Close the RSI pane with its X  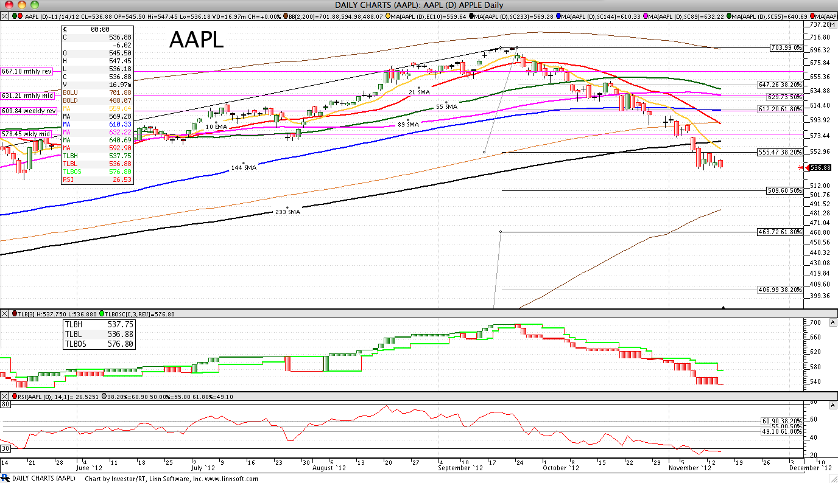coord(4,397)
